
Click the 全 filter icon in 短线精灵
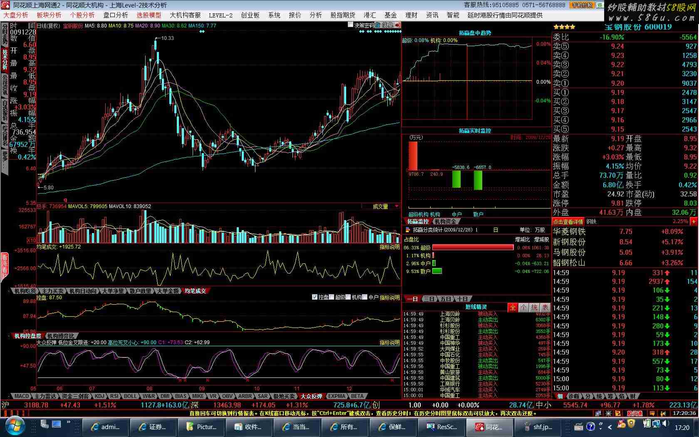click(x=513, y=307)
